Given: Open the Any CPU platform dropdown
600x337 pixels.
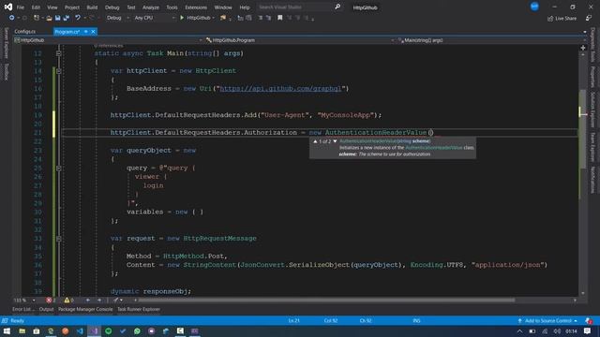Looking at the screenshot, I should pyautogui.click(x=155, y=18).
